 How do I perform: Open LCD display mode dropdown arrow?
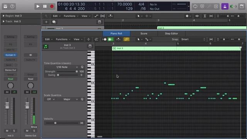[188, 6]
